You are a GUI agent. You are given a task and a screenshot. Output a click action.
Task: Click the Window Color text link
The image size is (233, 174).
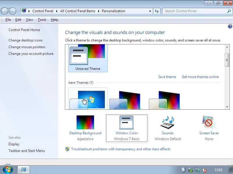127,133
